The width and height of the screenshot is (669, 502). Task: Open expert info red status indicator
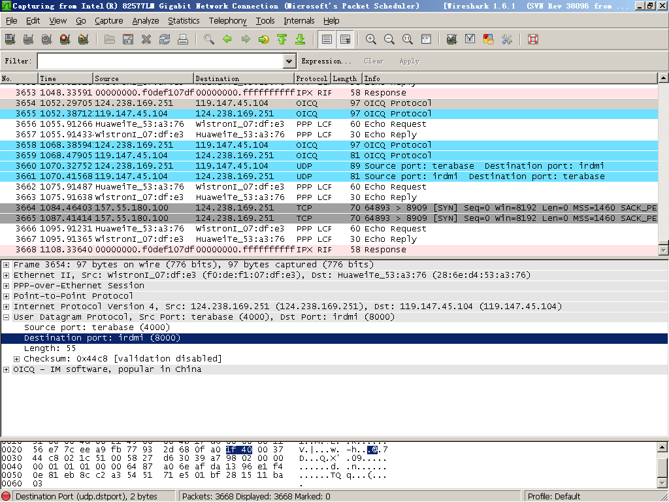pyautogui.click(x=6, y=497)
